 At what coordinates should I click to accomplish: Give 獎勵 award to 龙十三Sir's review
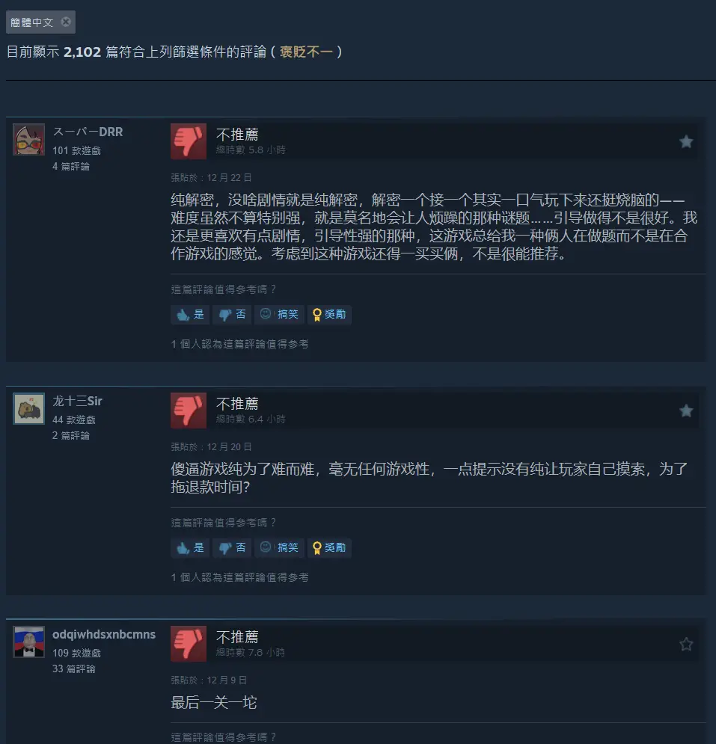(329, 548)
